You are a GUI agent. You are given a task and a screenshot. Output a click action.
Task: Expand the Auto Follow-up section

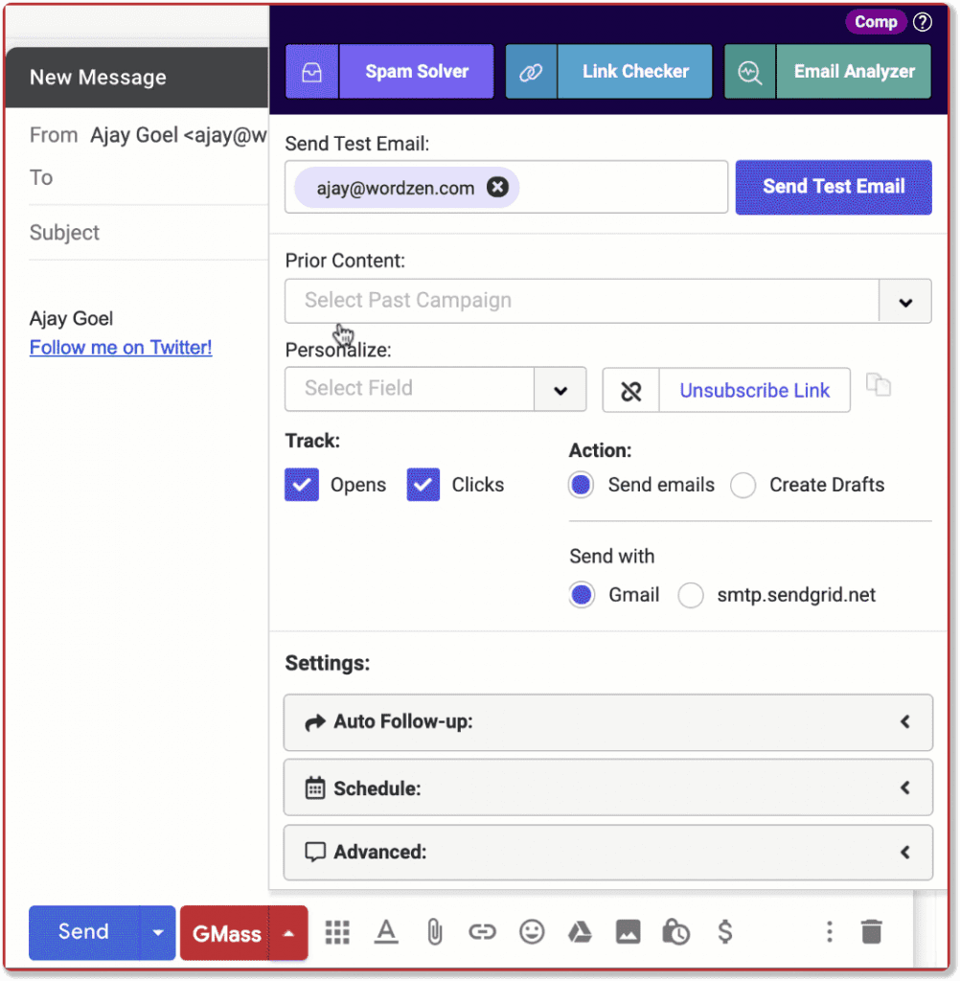(607, 722)
